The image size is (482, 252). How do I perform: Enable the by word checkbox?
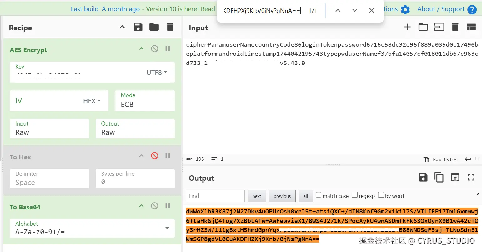[381, 195]
